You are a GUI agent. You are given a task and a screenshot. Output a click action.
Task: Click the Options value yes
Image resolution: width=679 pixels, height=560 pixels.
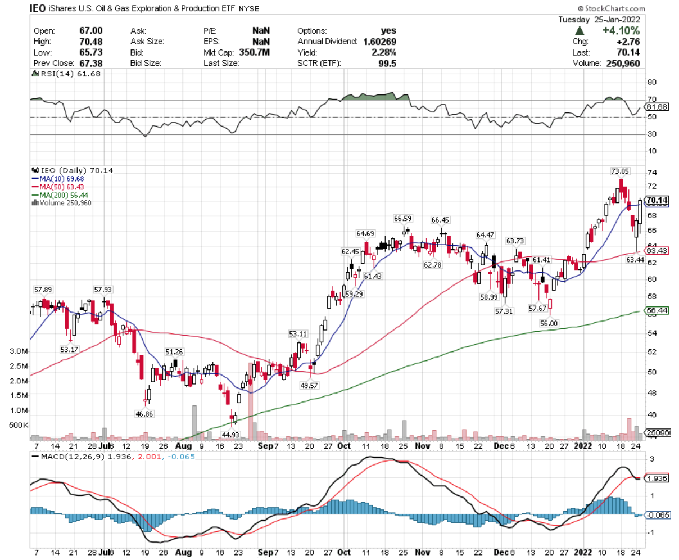pyautogui.click(x=388, y=31)
